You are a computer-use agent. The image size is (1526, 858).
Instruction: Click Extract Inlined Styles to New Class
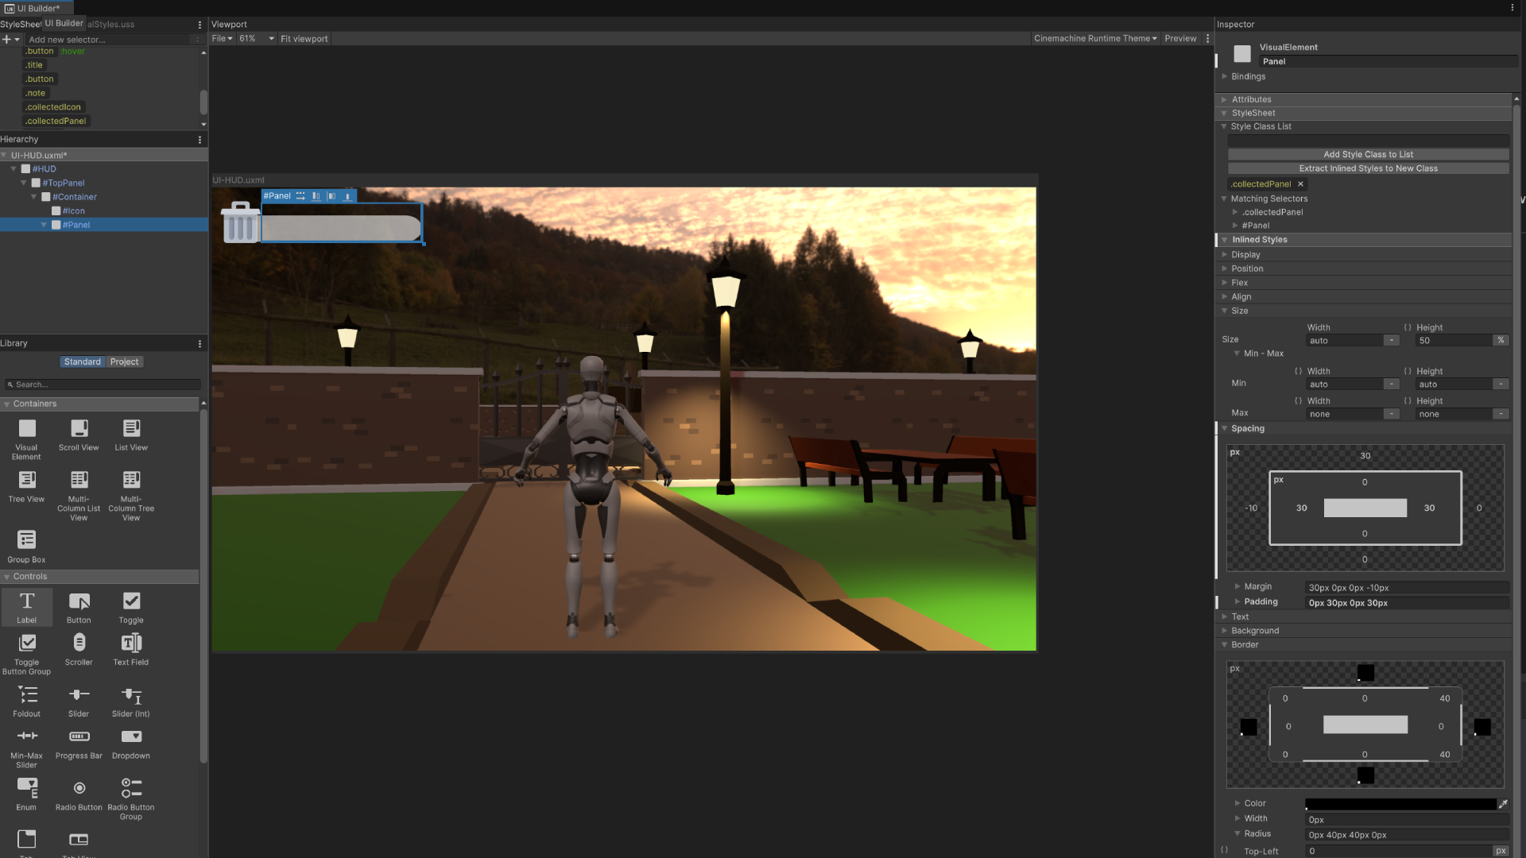point(1368,168)
